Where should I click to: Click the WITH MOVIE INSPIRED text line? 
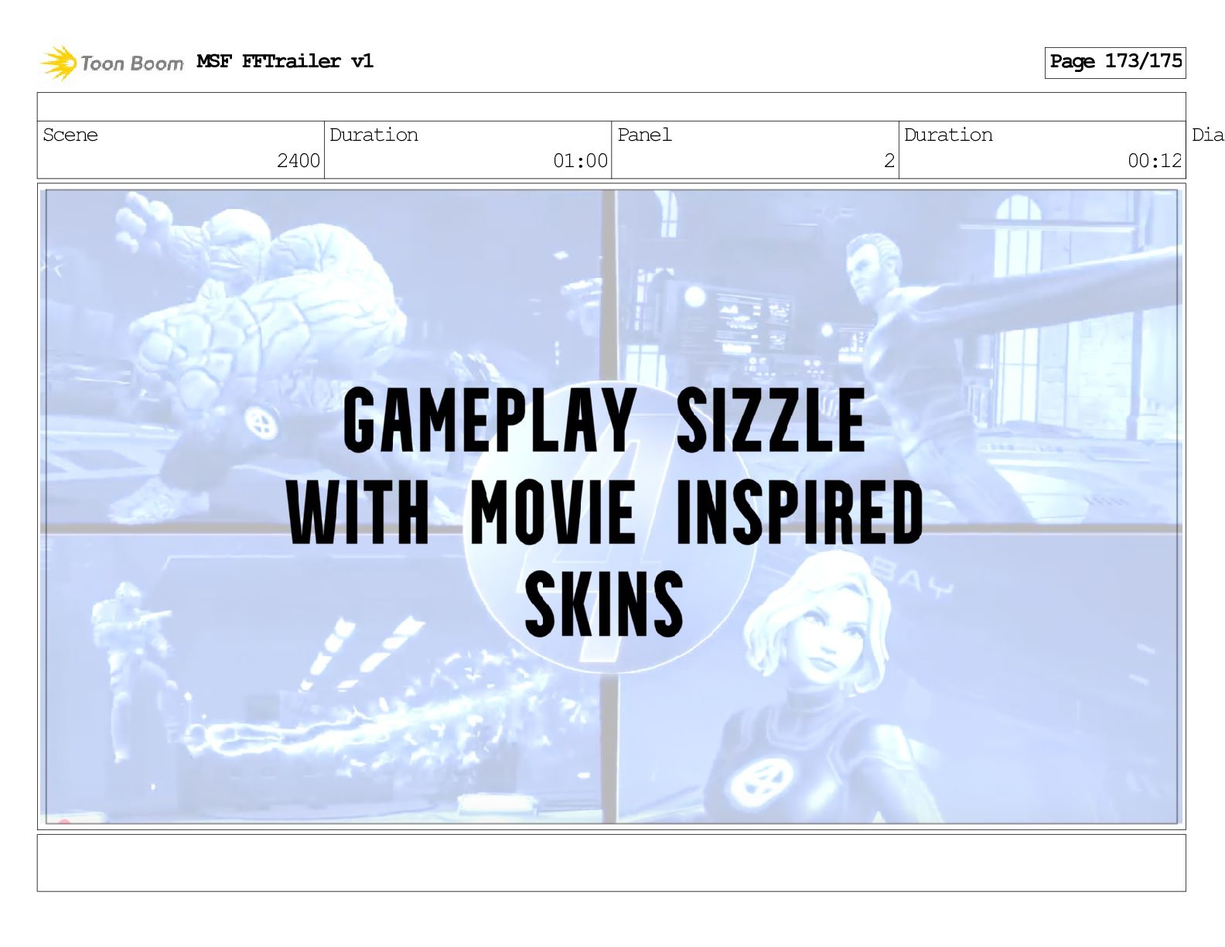606,512
